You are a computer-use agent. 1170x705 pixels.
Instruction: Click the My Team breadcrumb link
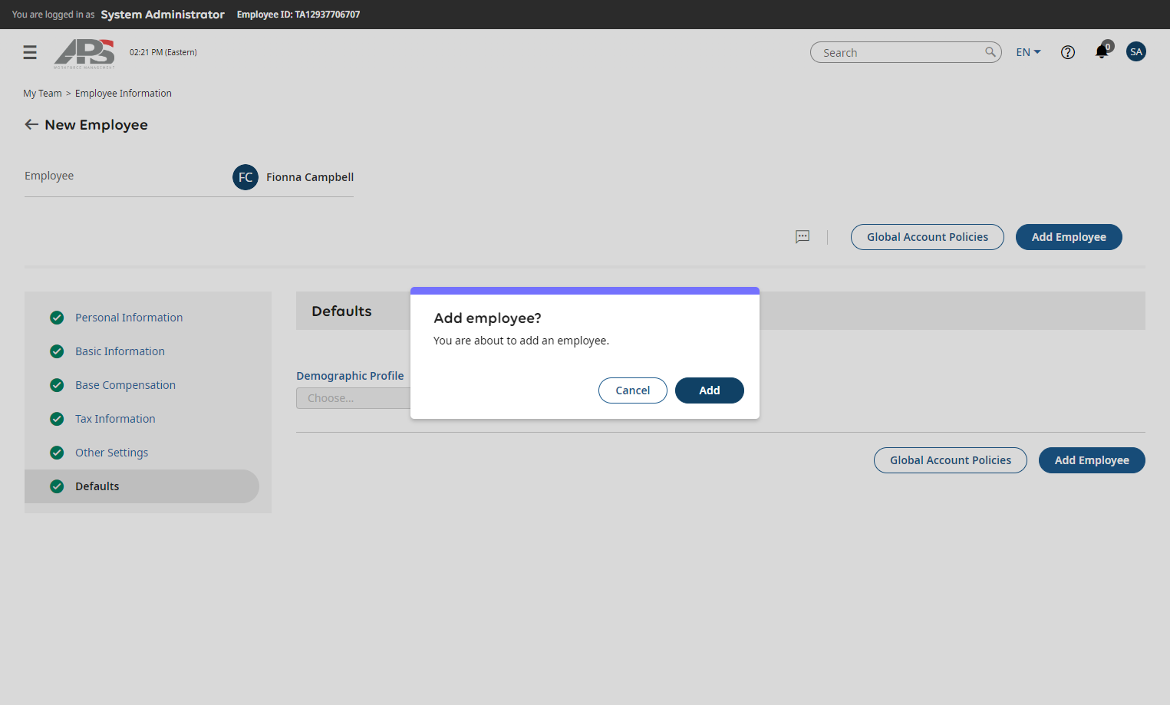[x=42, y=94]
